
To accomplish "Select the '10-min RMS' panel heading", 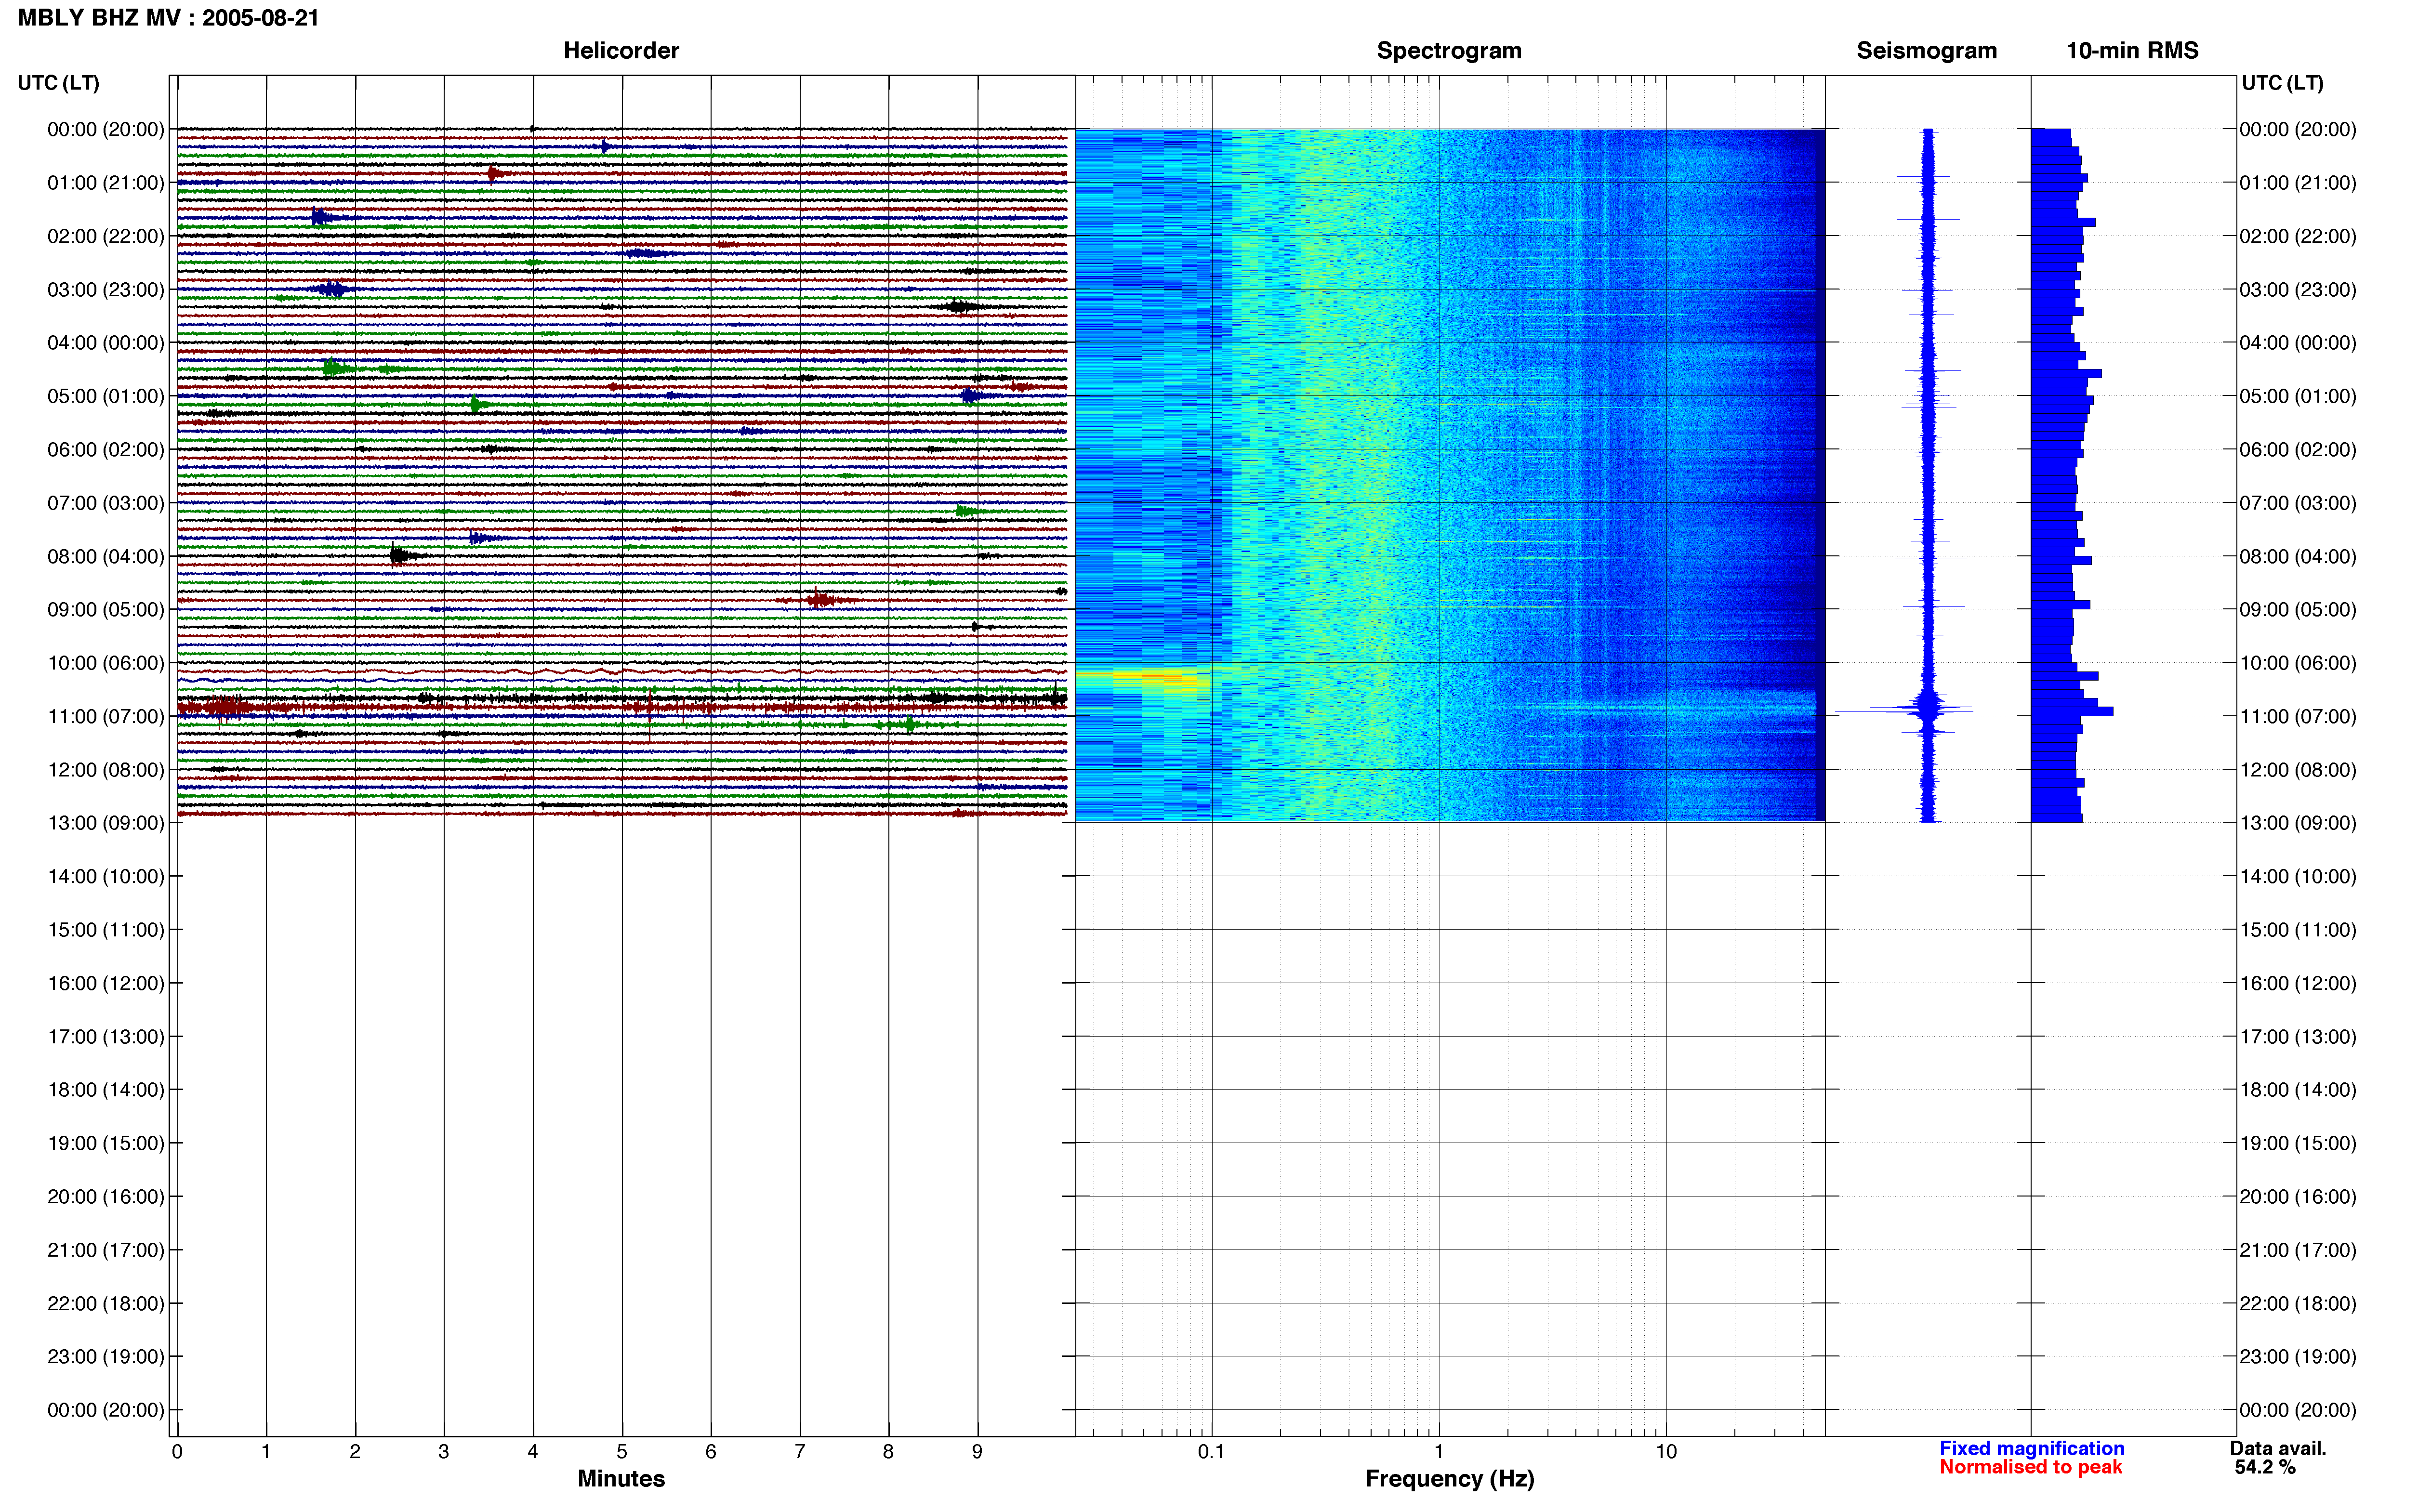I will coord(2132,50).
